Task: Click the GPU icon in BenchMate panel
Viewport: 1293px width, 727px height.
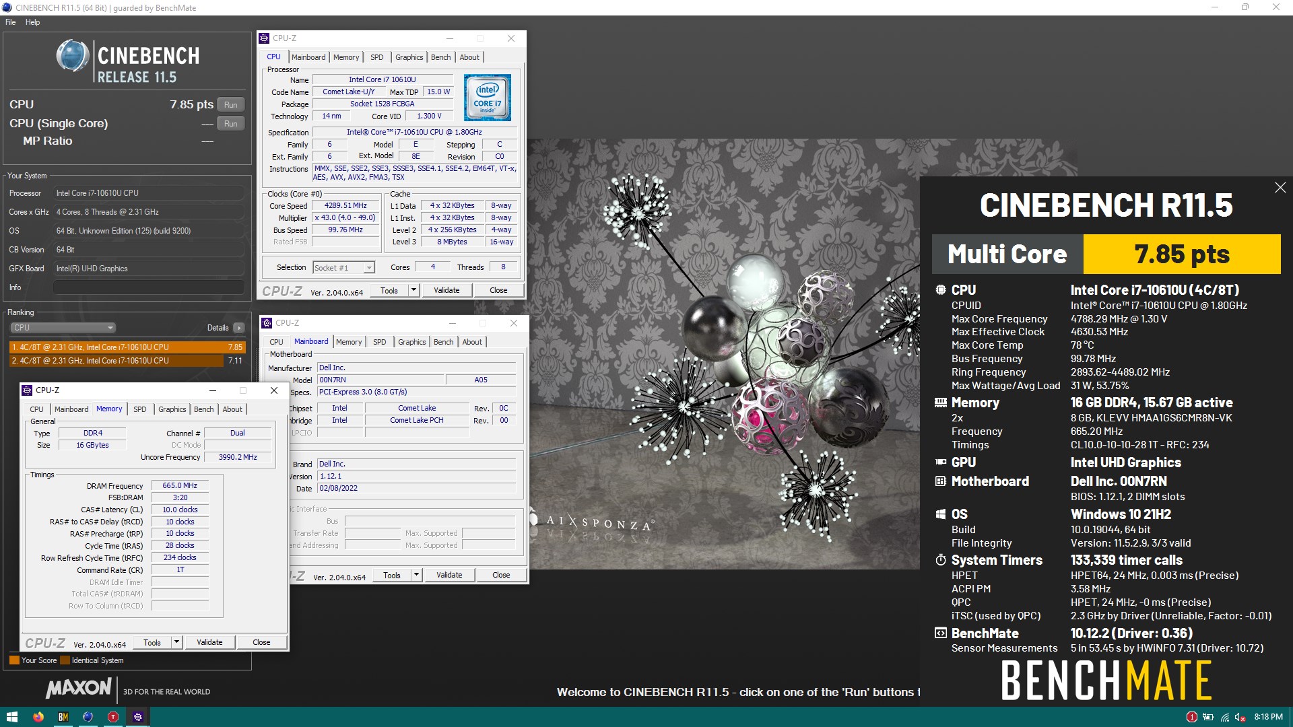Action: tap(940, 462)
